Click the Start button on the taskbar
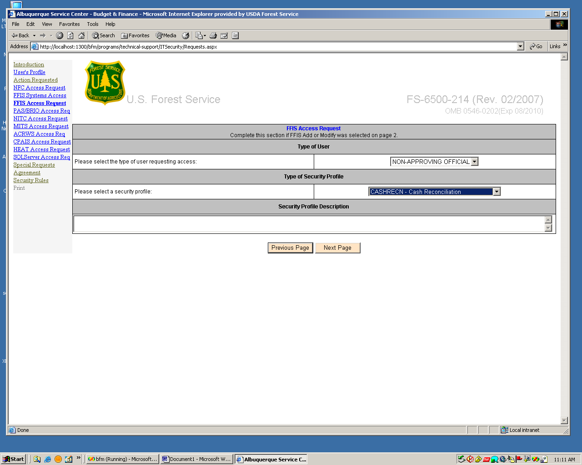 point(13,459)
